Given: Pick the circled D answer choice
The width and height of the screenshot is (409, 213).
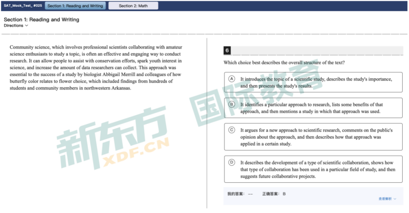Looking at the screenshot, I should (232, 162).
